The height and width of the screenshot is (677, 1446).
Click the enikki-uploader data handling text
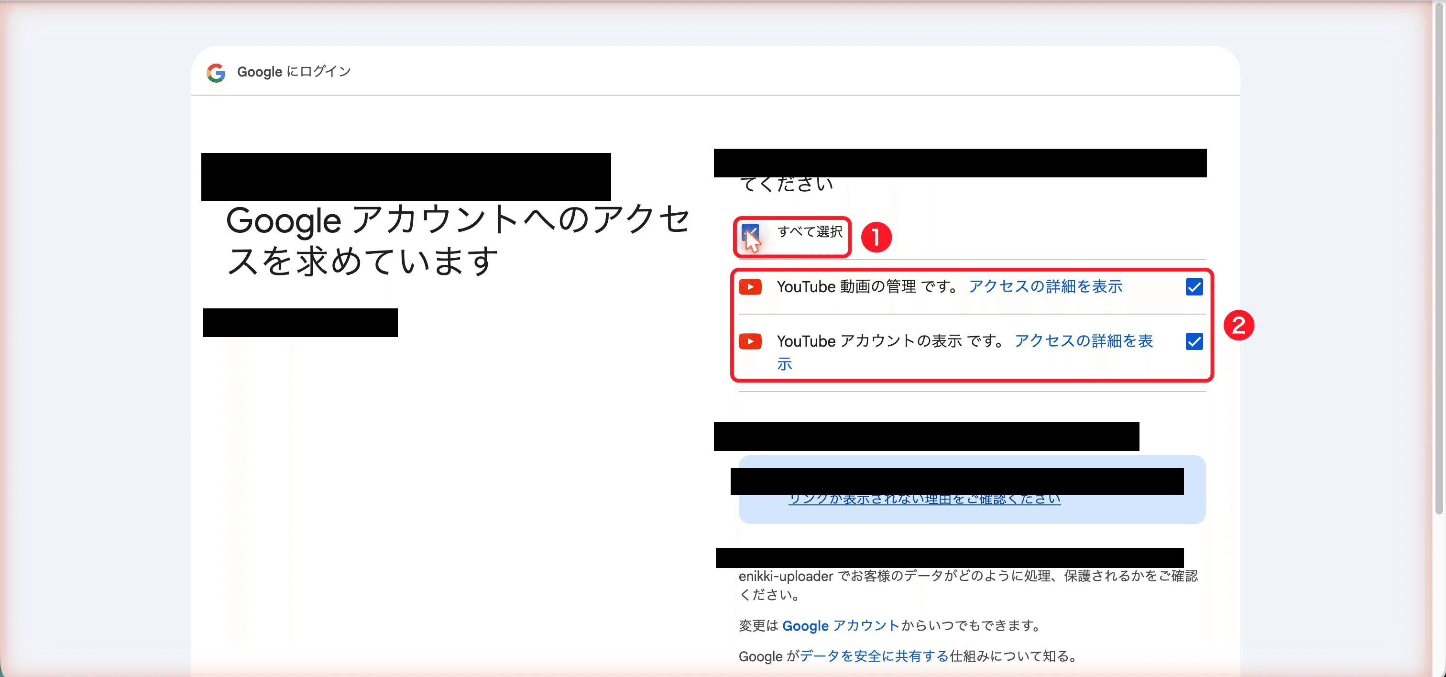pos(968,585)
